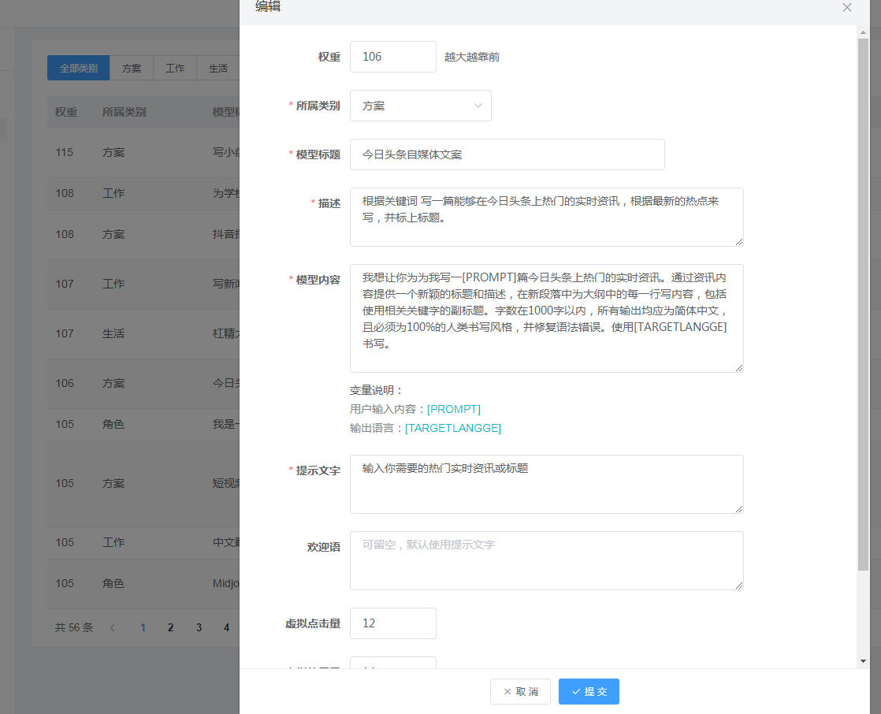Click the previous-page chevron in pagination
Screen dimensions: 881x714
point(112,627)
